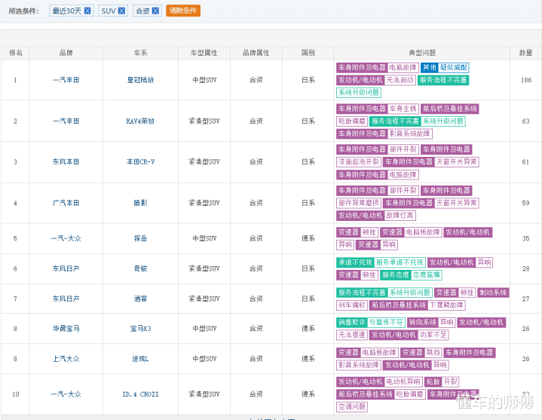542x420 pixels.
Task: Click the 典型问题 column header
Action: [x=422, y=53]
